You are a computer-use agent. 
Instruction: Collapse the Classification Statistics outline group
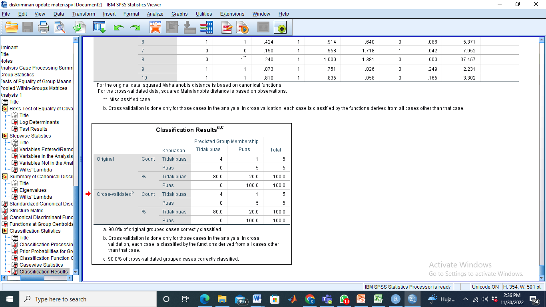point(5,231)
